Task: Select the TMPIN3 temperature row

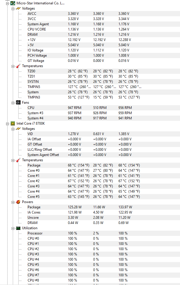Action: pyautogui.click(x=104, y=97)
